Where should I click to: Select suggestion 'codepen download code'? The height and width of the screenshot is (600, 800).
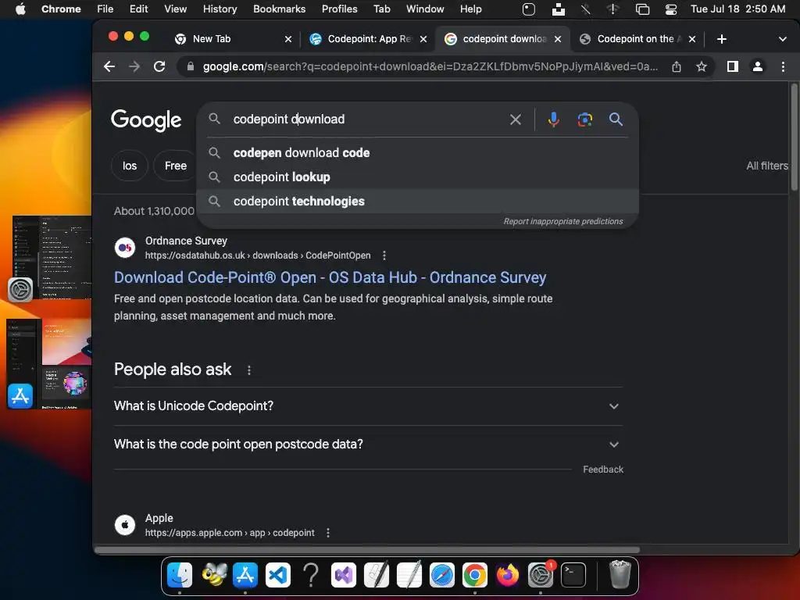[x=417, y=152]
